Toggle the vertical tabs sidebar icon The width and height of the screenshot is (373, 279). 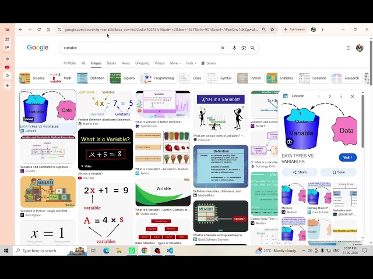coord(7,30)
